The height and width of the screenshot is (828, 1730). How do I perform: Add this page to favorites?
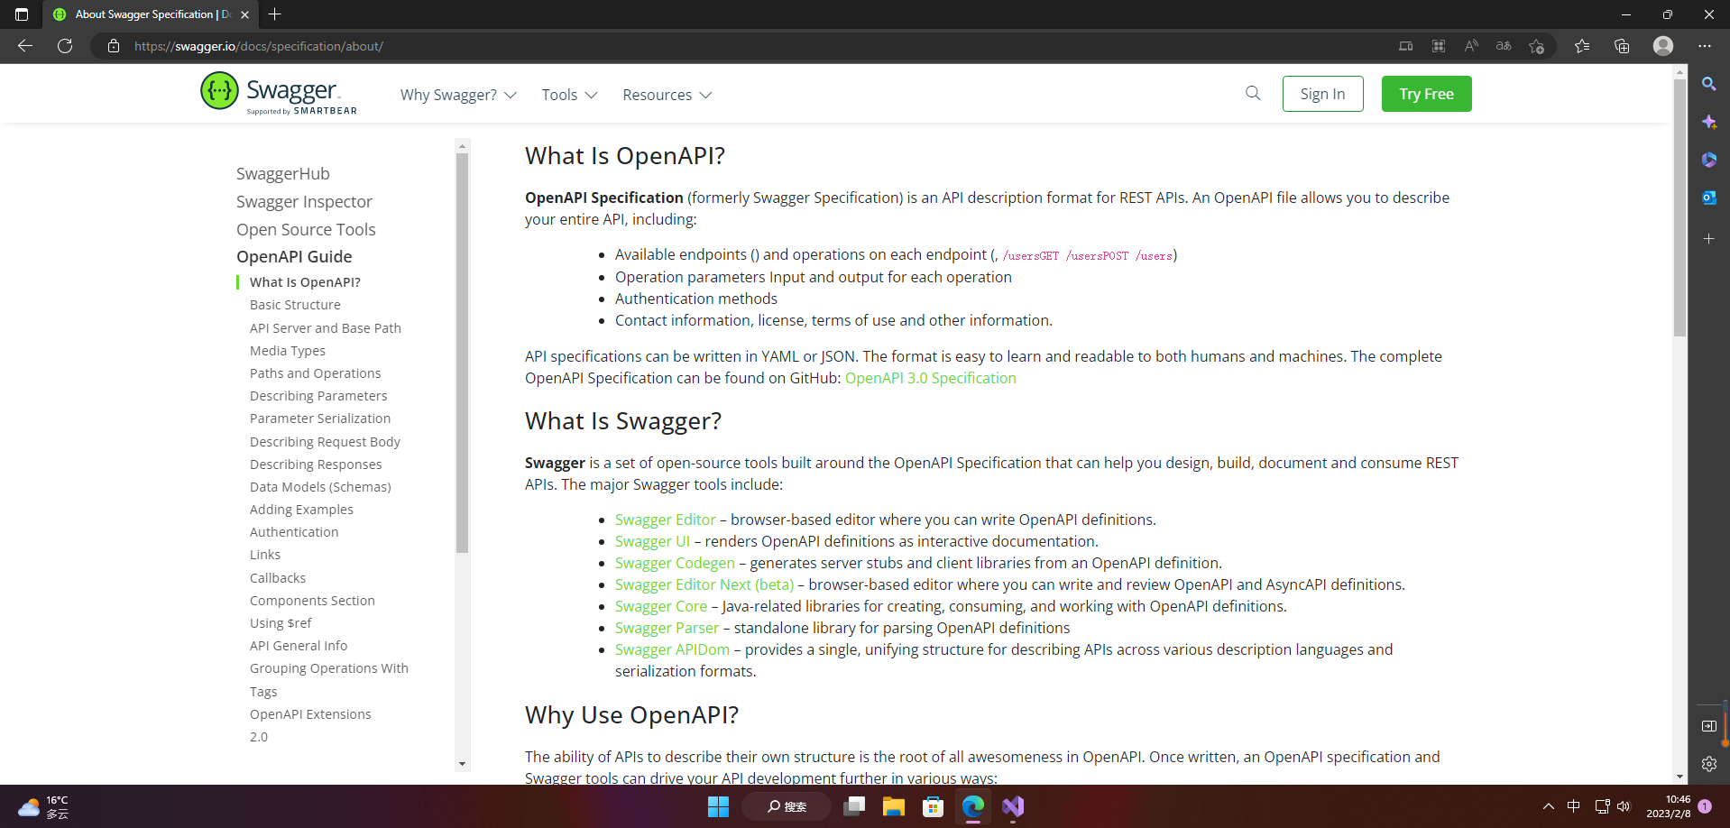point(1537,46)
